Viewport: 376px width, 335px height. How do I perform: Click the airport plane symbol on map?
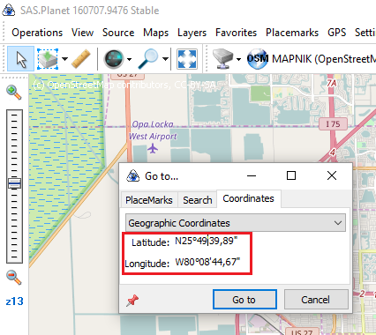coord(153,148)
